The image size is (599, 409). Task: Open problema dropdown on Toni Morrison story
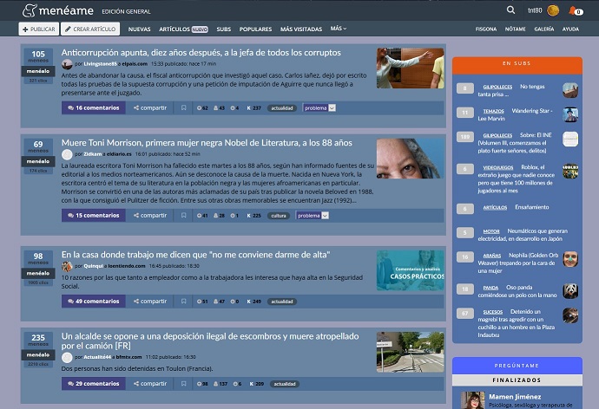[313, 216]
